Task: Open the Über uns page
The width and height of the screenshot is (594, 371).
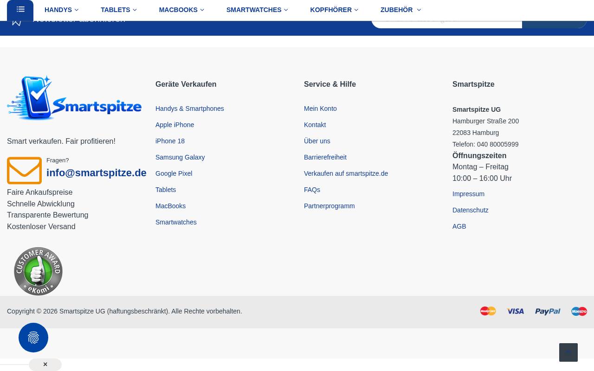Action: 317,141
